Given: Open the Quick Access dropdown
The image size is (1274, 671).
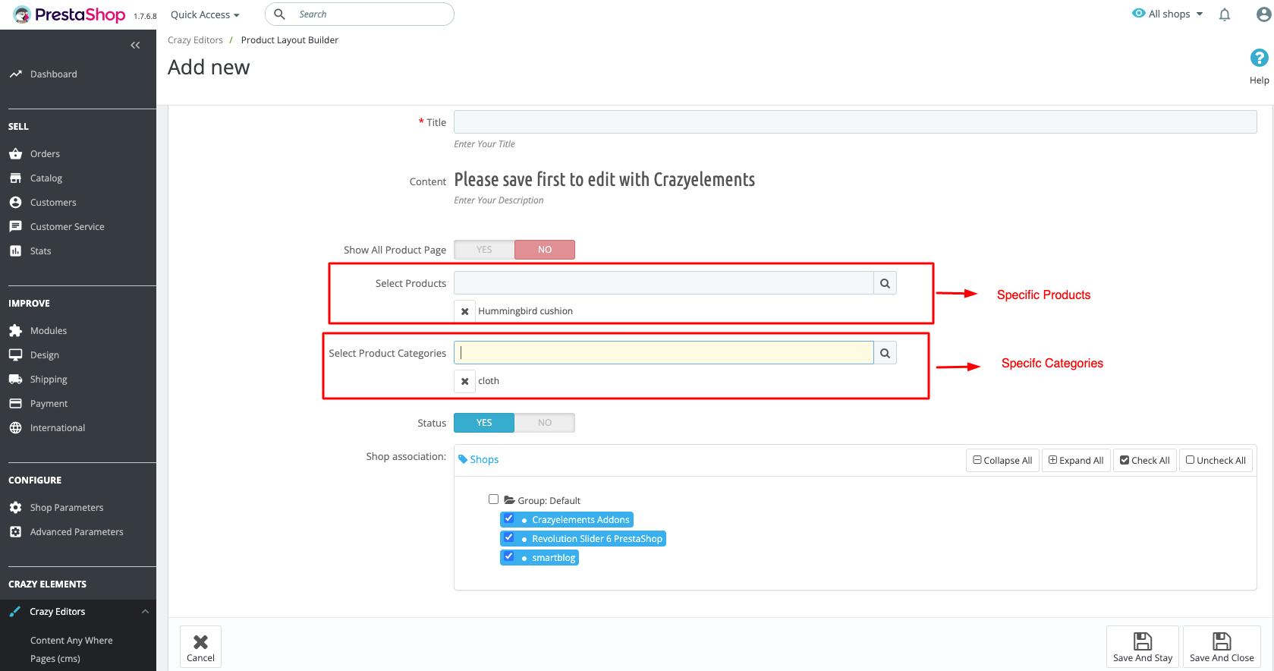Looking at the screenshot, I should pos(205,14).
